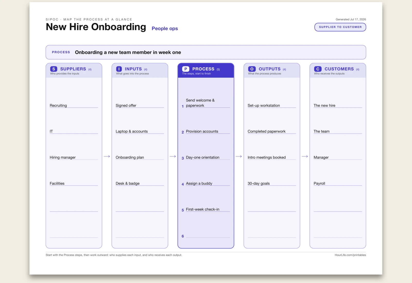Select the 'Onboarding plan' input entry
Viewport: 412px width, 283px height.
click(x=130, y=157)
